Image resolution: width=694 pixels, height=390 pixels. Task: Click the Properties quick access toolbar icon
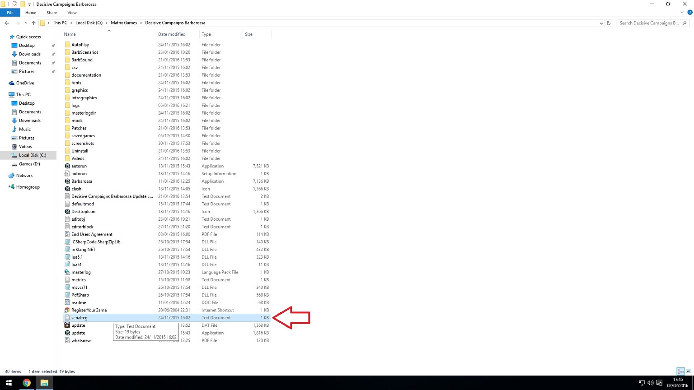tap(15, 4)
